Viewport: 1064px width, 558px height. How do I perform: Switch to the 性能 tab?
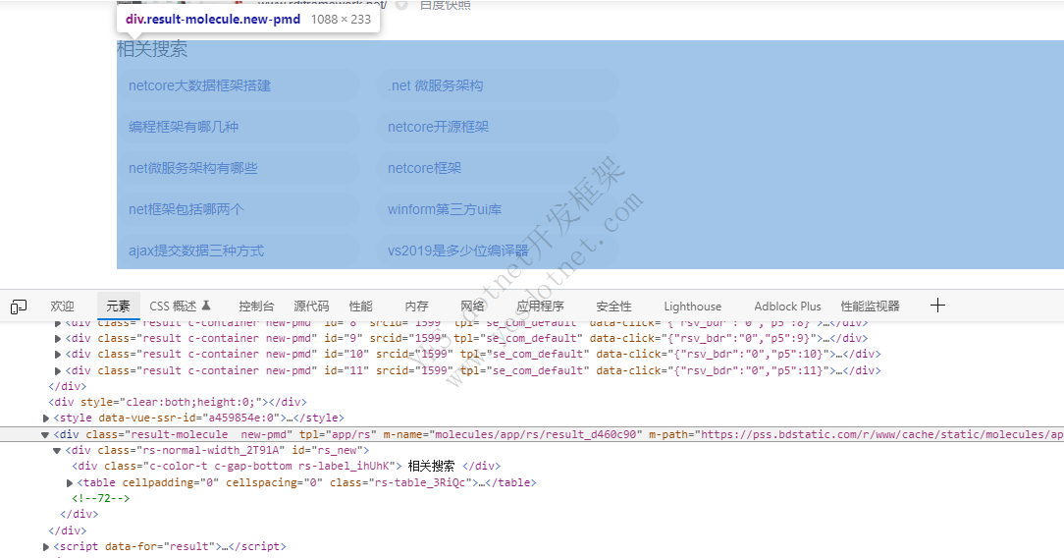coord(361,307)
